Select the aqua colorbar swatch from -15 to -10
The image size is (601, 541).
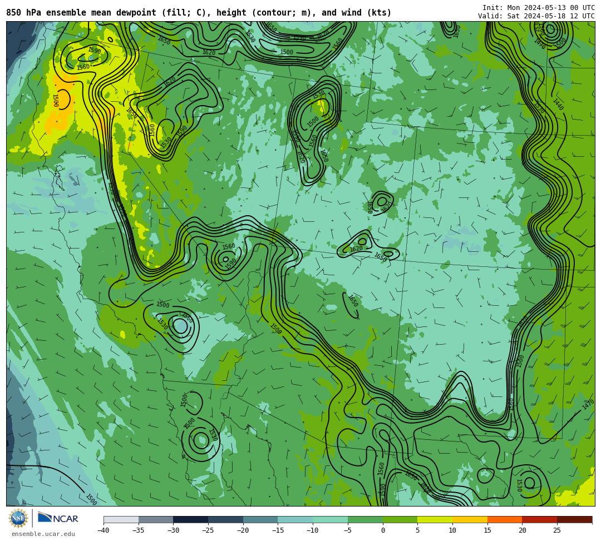pos(295,519)
